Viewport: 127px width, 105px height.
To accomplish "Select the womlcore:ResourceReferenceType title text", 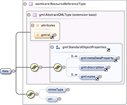I will pos(60,4).
